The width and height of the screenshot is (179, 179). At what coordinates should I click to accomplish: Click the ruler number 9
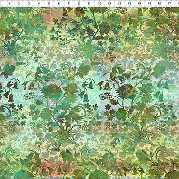click(x=89, y=3)
